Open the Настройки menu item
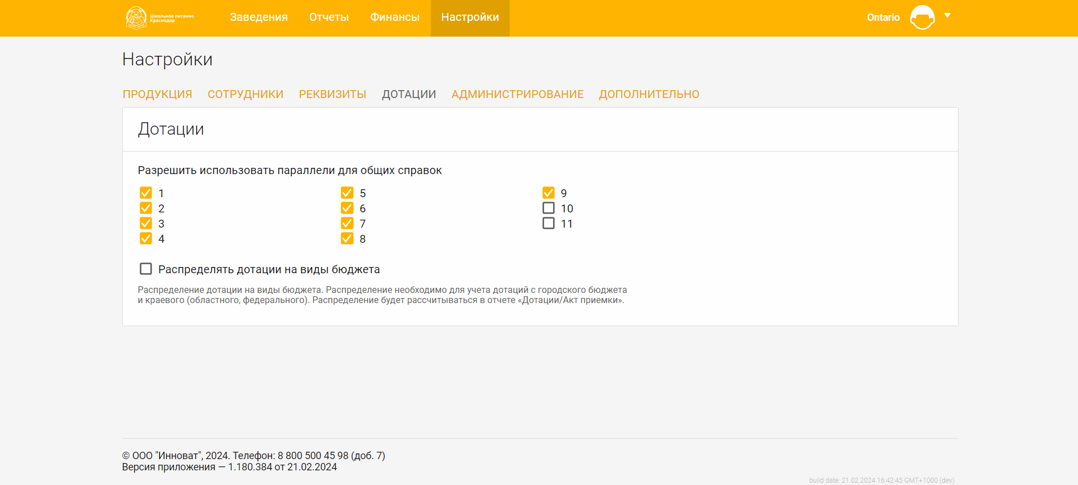 470,17
